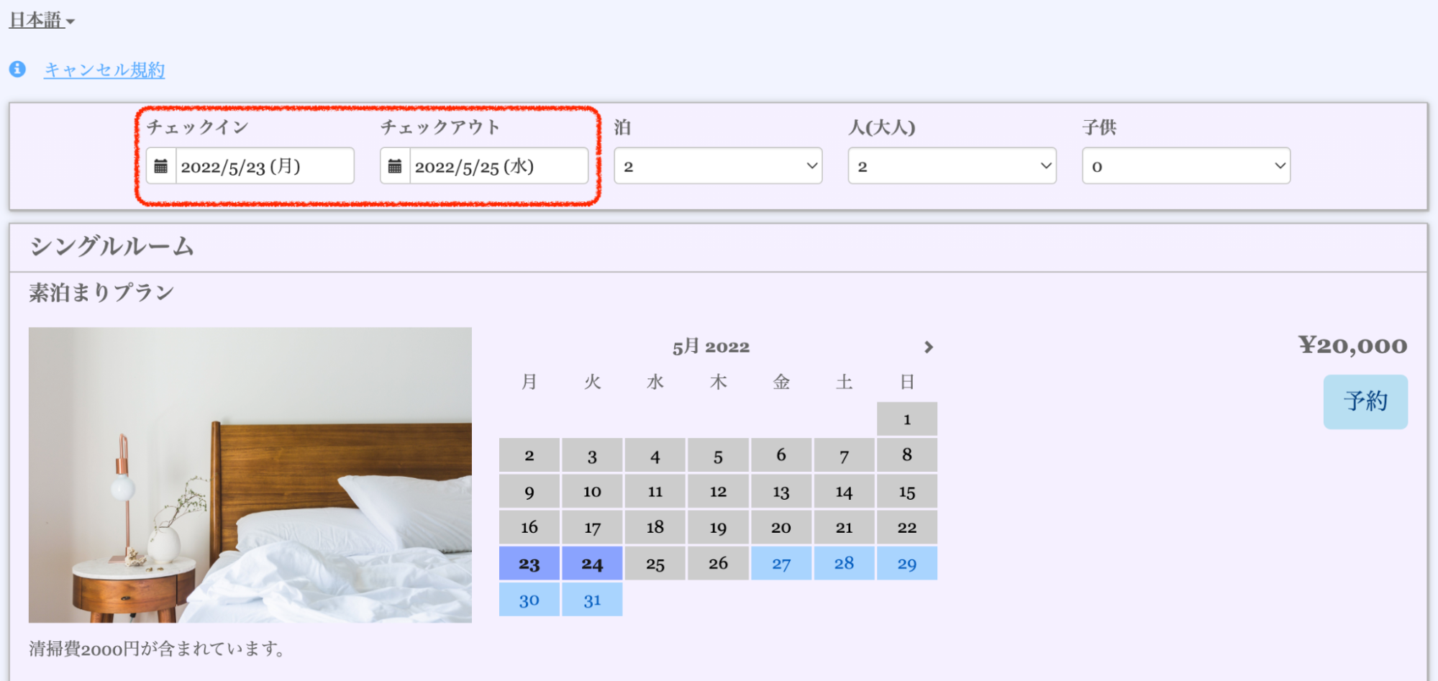Choose May 30 available date

tap(529, 600)
